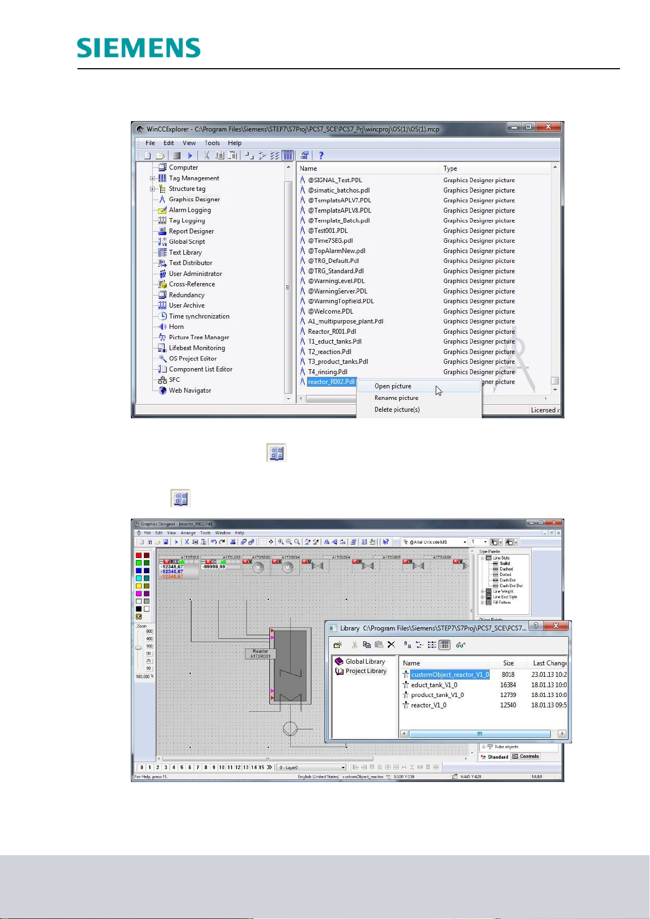Click the Redo arrow in Graphics Designer toolbar
650x919 pixels.
coord(222,542)
